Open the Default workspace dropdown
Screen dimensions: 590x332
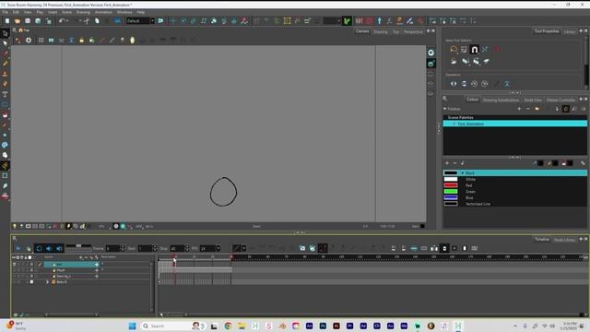click(152, 20)
